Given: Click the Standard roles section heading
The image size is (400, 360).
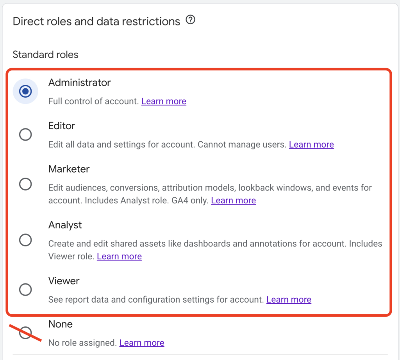Looking at the screenshot, I should tap(45, 54).
